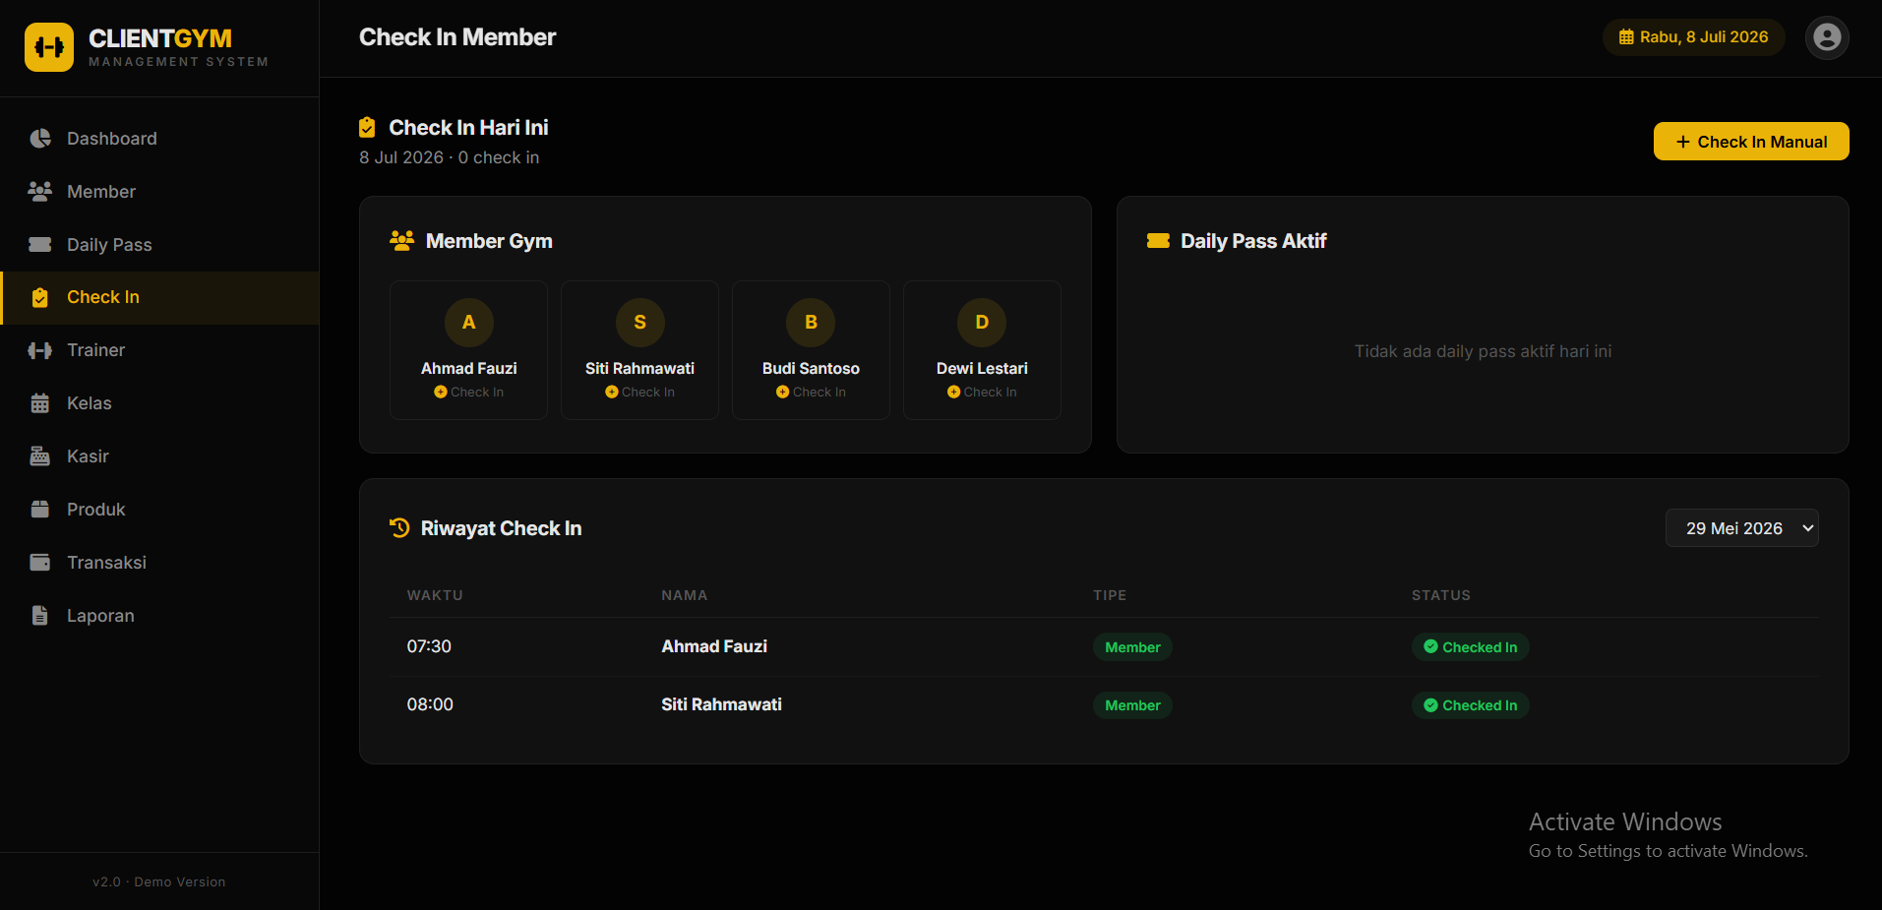Click the user profile avatar icon

pyautogui.click(x=1827, y=37)
